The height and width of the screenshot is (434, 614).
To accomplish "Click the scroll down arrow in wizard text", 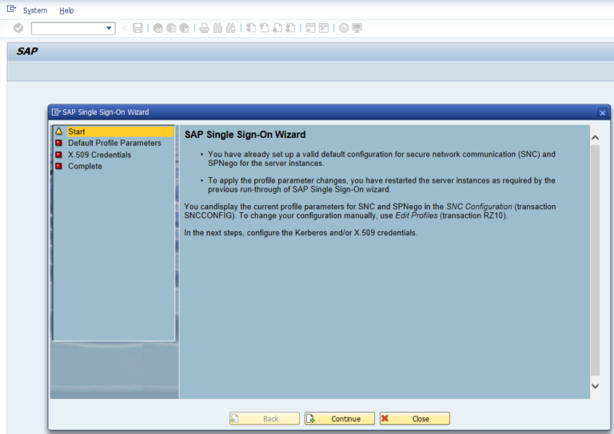I will tap(595, 386).
